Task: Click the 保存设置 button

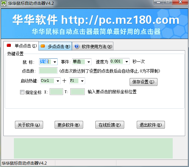Action: pyautogui.click(x=144, y=82)
